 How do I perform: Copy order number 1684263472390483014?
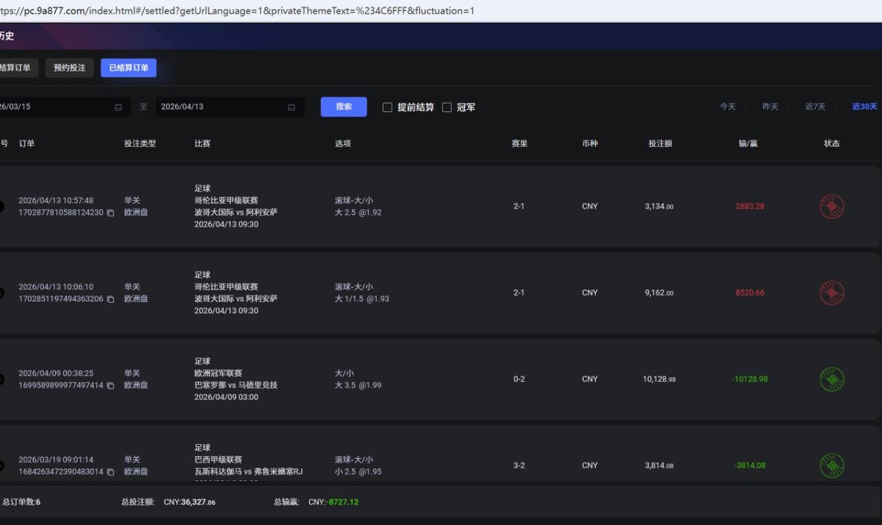(110, 471)
